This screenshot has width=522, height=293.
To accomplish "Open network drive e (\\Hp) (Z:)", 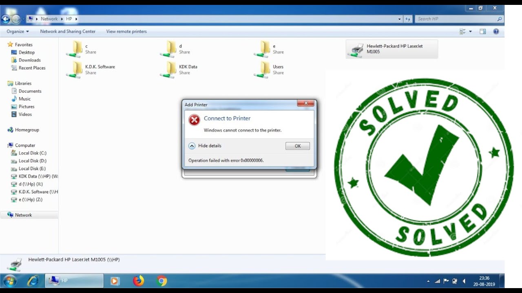I will click(x=30, y=199).
